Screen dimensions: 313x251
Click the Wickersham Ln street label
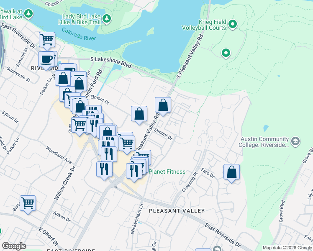137,219
